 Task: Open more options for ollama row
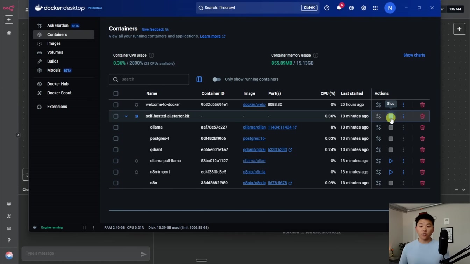[403, 127]
